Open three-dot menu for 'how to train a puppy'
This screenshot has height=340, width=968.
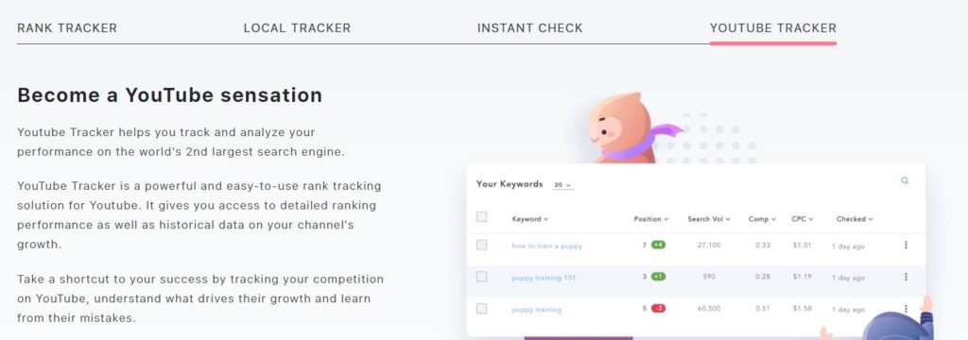tap(906, 245)
